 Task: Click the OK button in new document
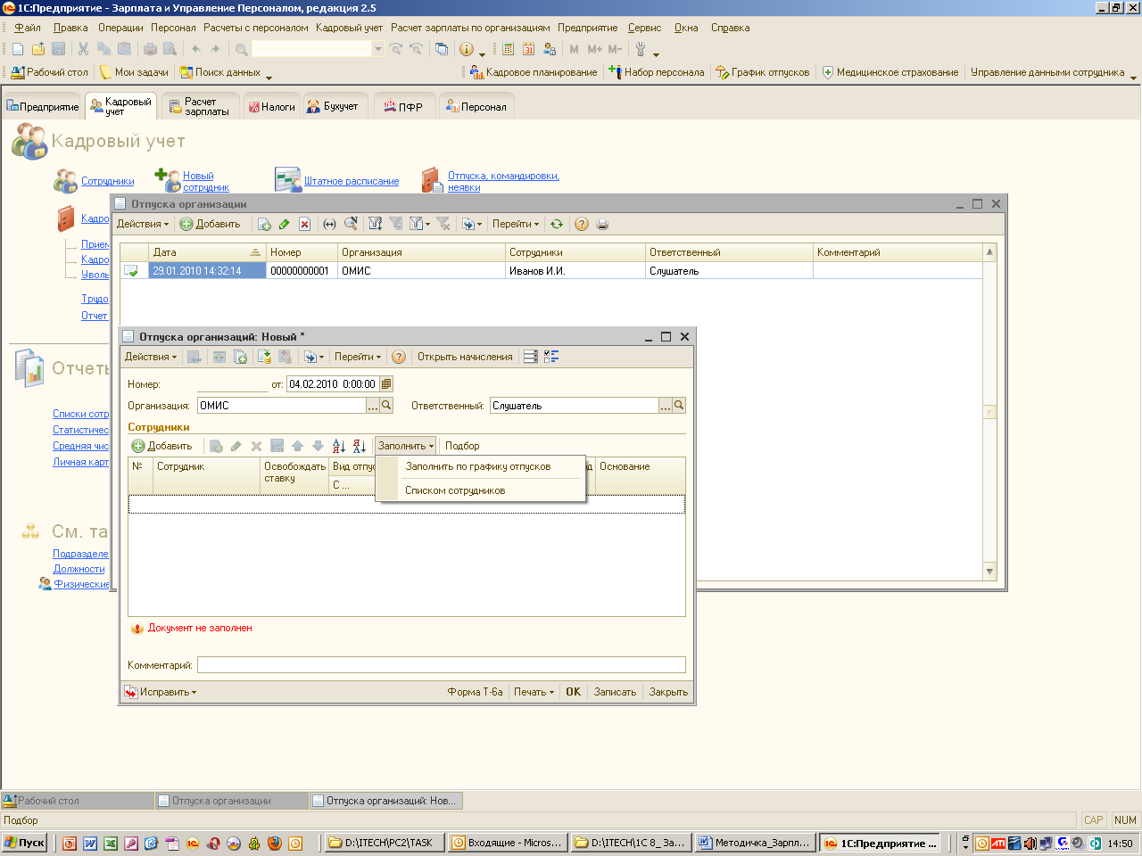[x=573, y=692]
